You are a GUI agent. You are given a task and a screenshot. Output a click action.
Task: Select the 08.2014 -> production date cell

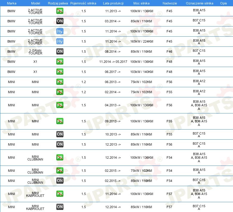tap(113, 52)
